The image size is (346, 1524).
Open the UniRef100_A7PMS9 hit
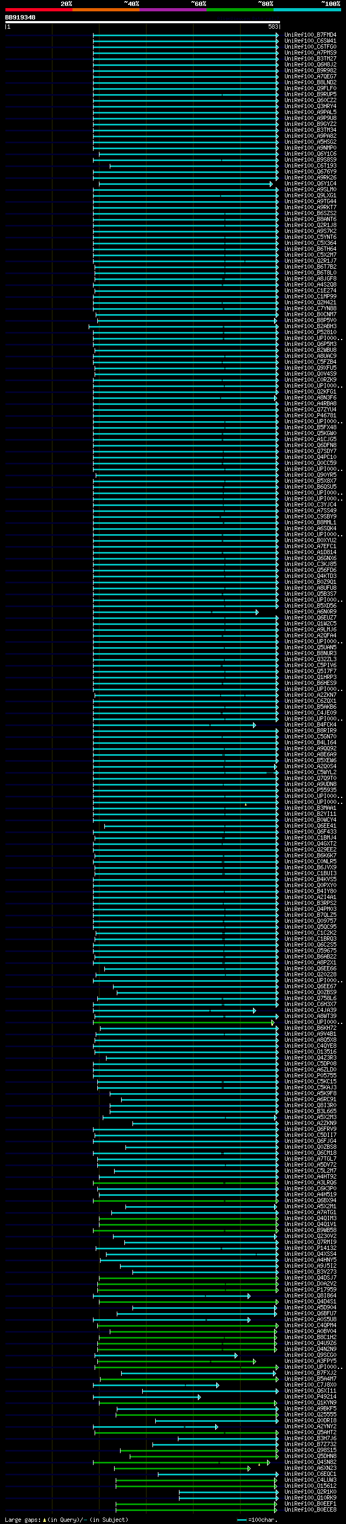click(x=310, y=52)
